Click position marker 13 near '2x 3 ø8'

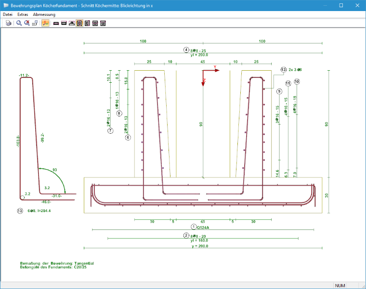[283, 70]
